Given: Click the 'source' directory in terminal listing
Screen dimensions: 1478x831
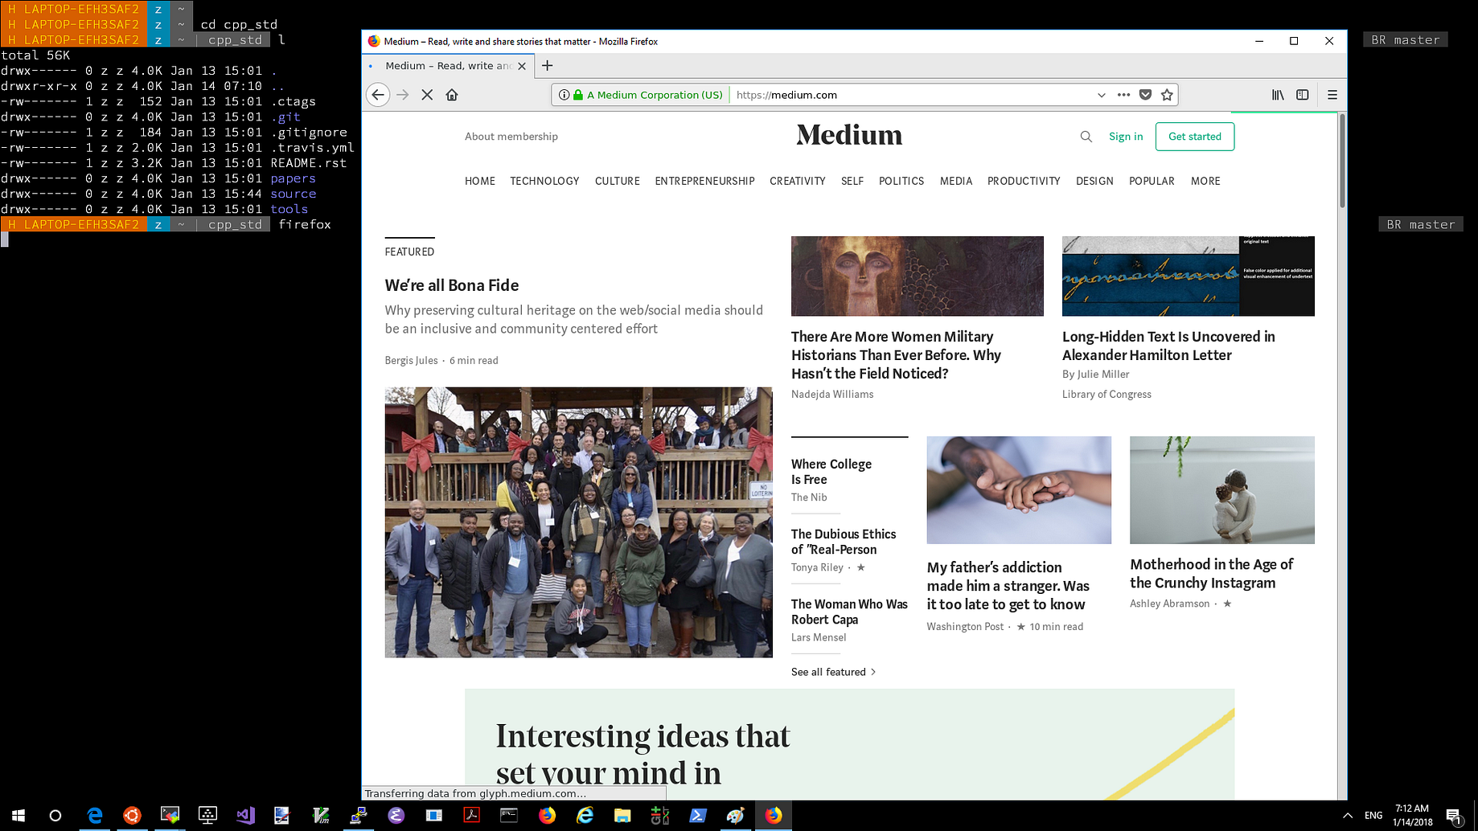Looking at the screenshot, I should pos(293,194).
